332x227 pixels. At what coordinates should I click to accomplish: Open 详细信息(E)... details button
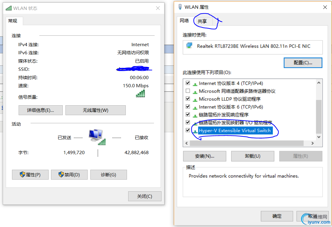click(x=41, y=110)
